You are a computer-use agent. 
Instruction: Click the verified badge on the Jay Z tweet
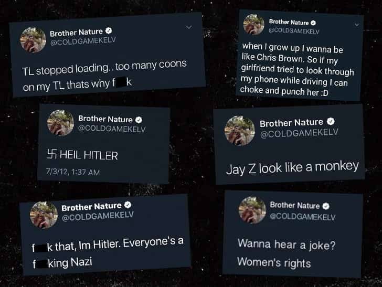331,121
